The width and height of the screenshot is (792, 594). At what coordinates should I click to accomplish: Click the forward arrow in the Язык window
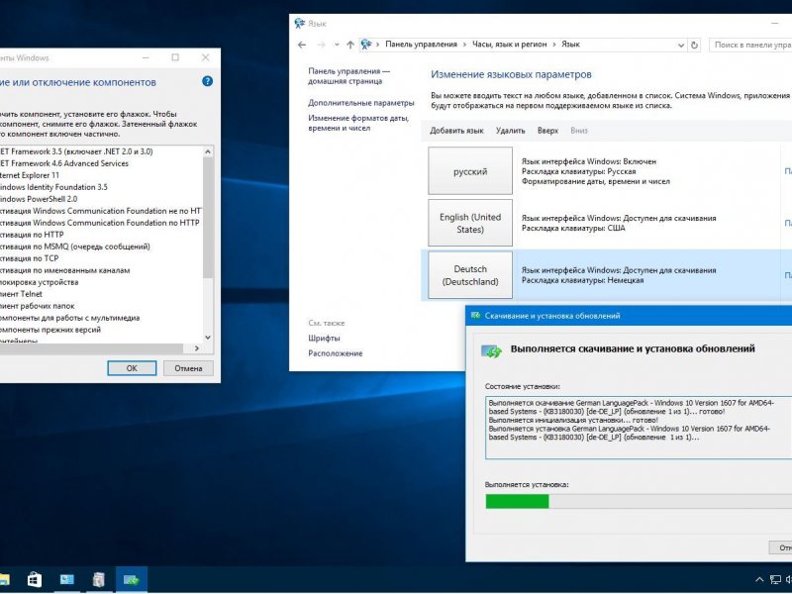[x=321, y=45]
